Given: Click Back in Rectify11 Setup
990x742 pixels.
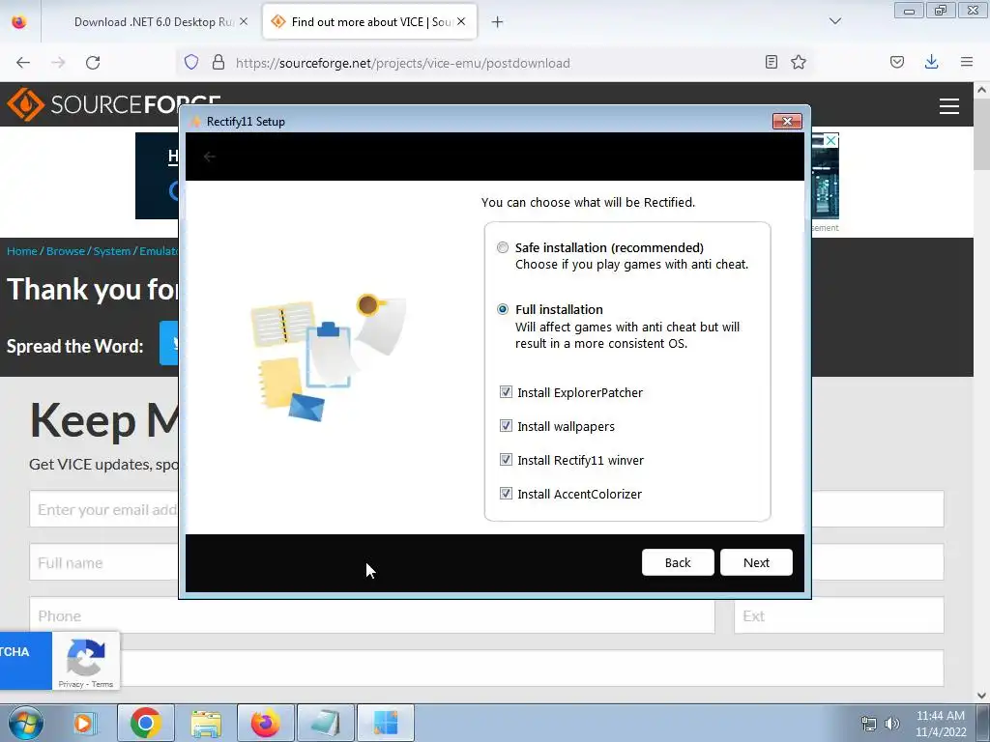Looking at the screenshot, I should [x=678, y=562].
